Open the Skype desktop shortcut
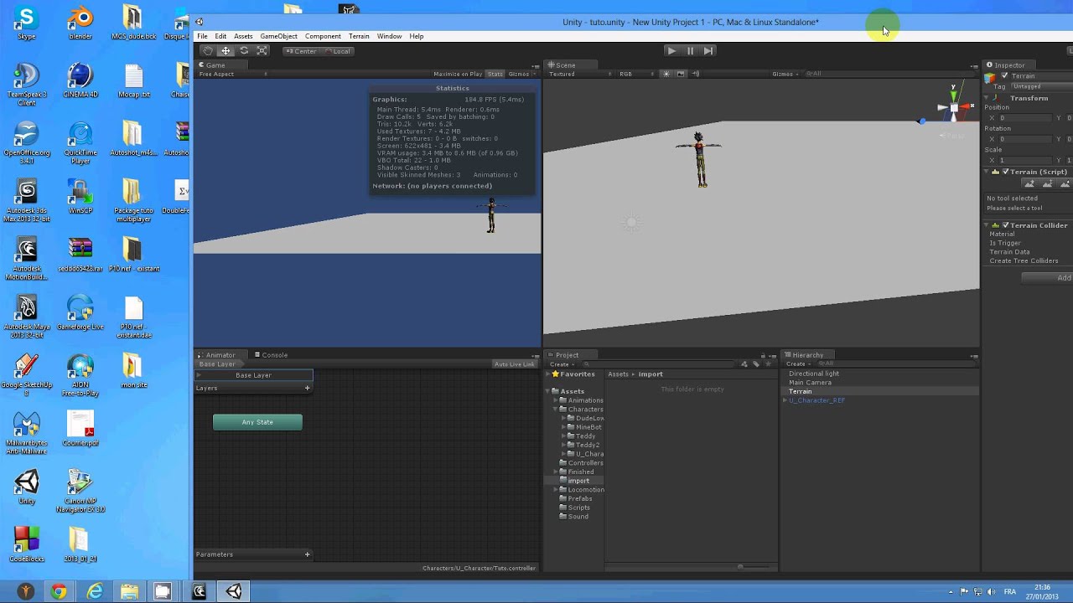This screenshot has height=603, width=1073. pyautogui.click(x=27, y=23)
